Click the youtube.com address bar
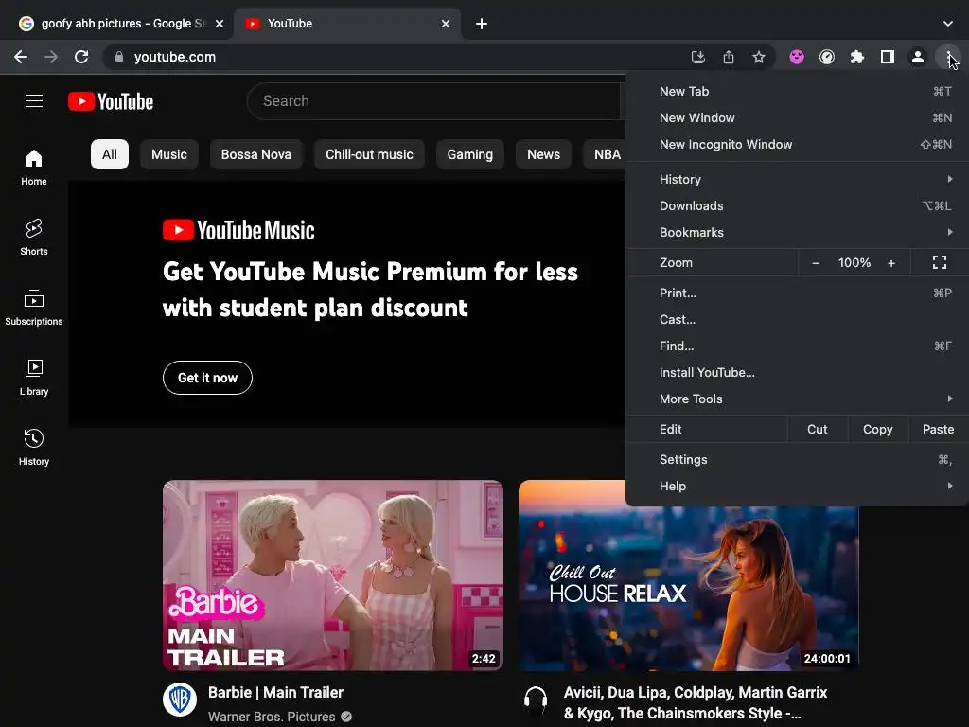Viewport: 969px width, 727px height. click(396, 57)
